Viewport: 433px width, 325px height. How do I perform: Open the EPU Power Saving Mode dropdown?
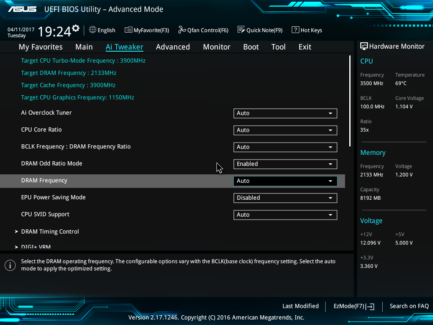pos(285,198)
